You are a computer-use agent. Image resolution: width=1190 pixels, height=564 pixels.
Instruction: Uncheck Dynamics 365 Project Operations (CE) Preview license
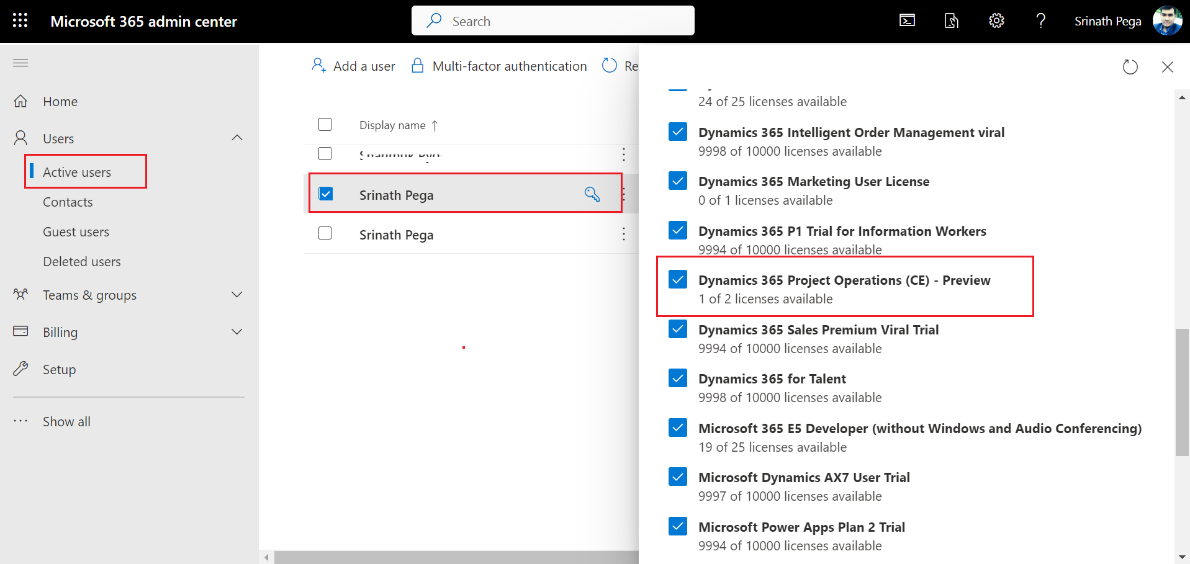678,280
